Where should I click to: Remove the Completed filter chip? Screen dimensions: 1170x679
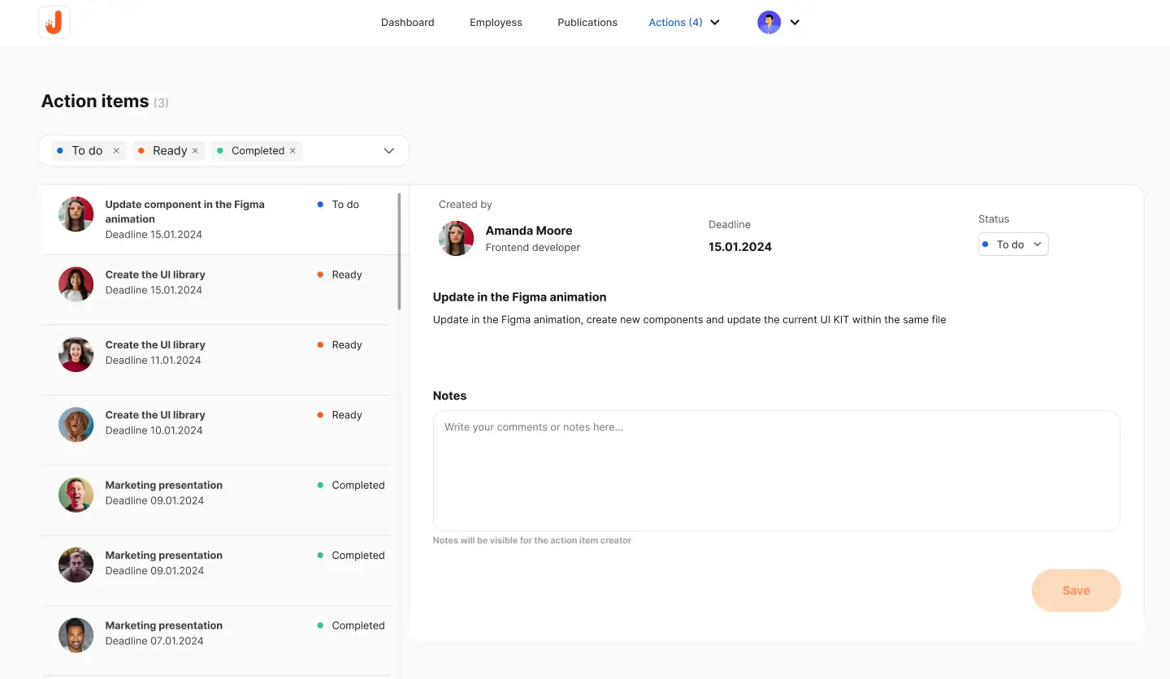[x=292, y=150]
